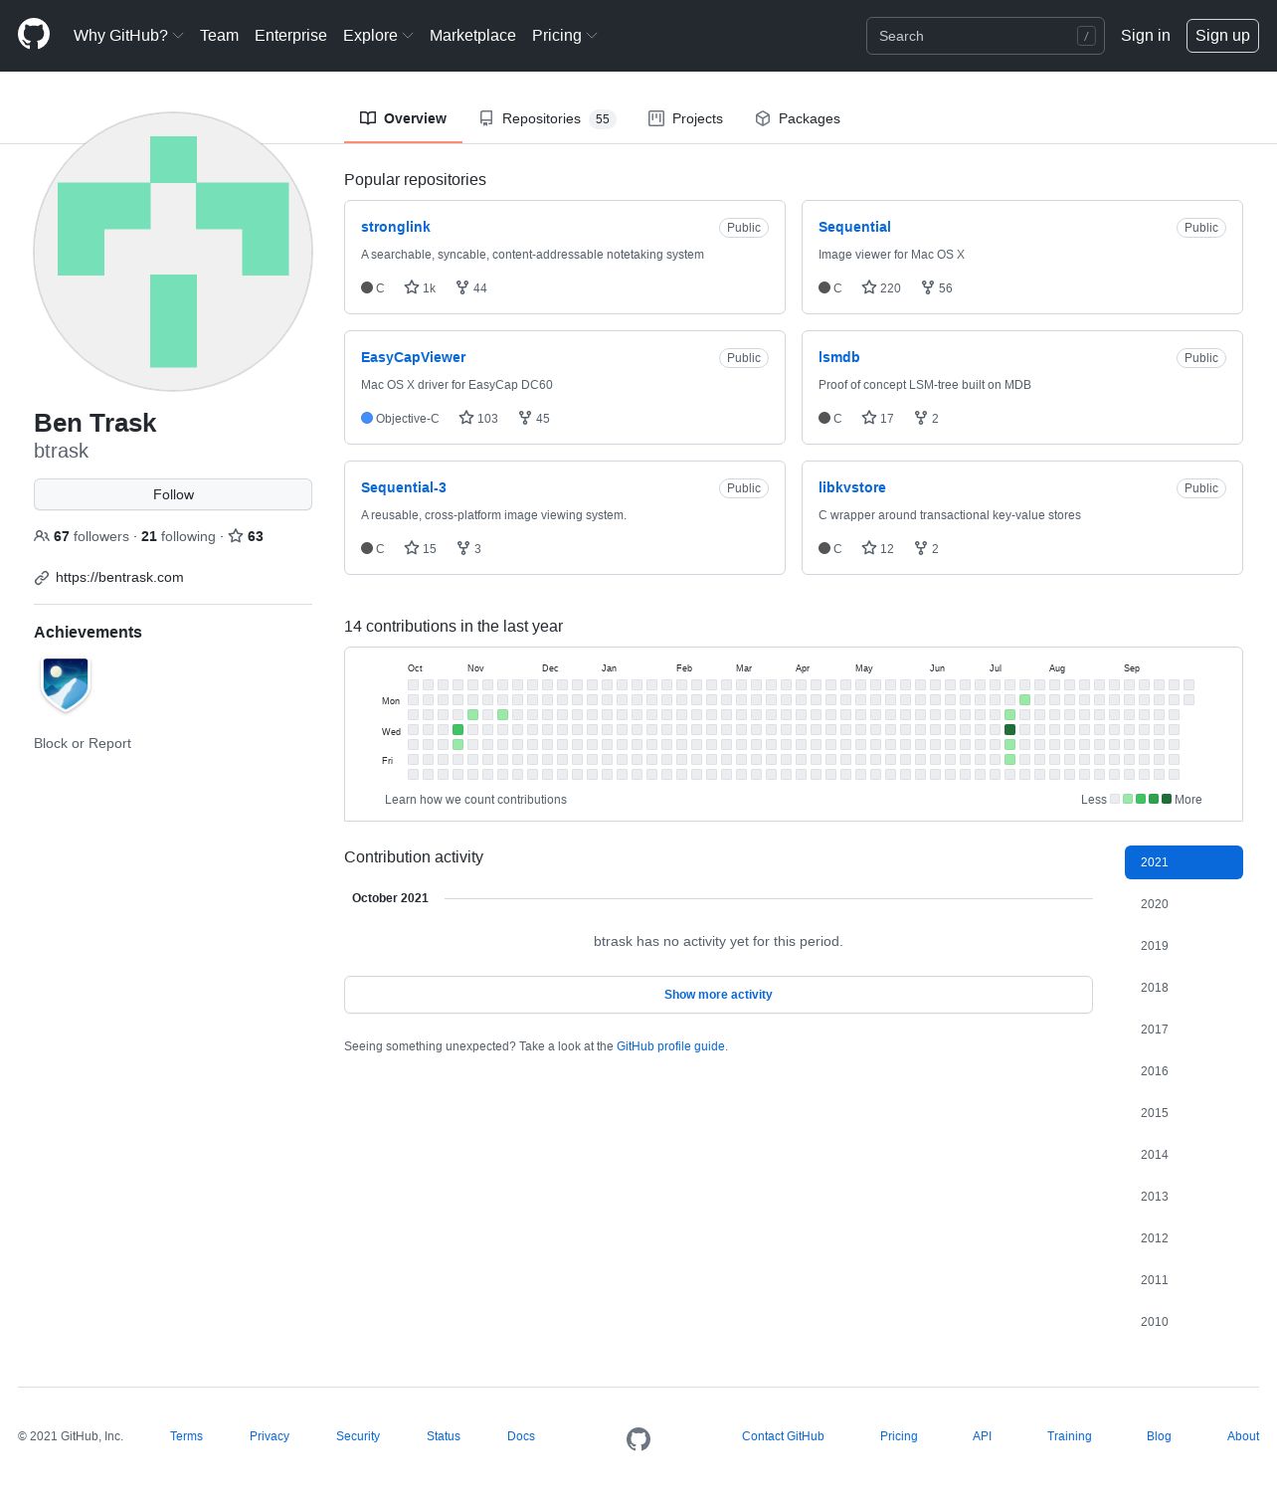The width and height of the screenshot is (1277, 1501).
Task: Open the Terms footer link
Action: tap(186, 1436)
